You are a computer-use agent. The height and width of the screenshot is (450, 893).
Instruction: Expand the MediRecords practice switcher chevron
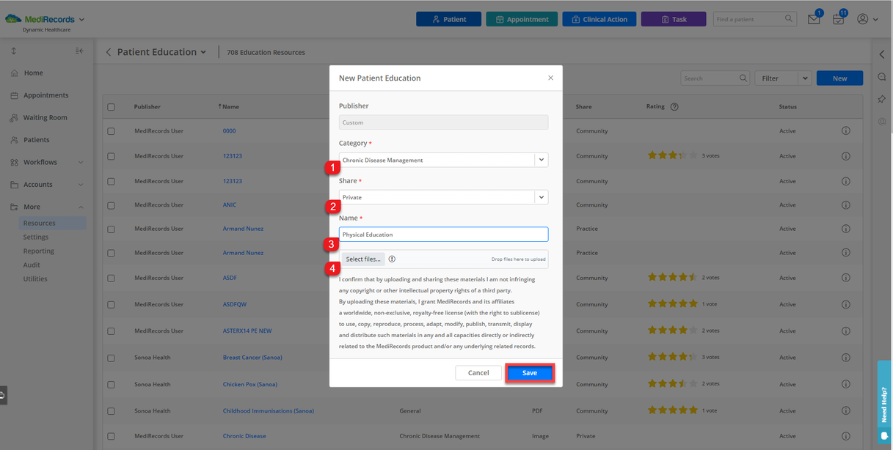[x=81, y=19]
